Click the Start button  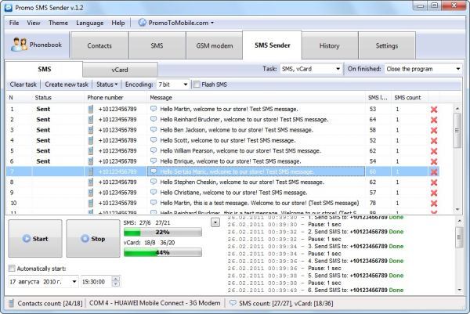[35, 239]
